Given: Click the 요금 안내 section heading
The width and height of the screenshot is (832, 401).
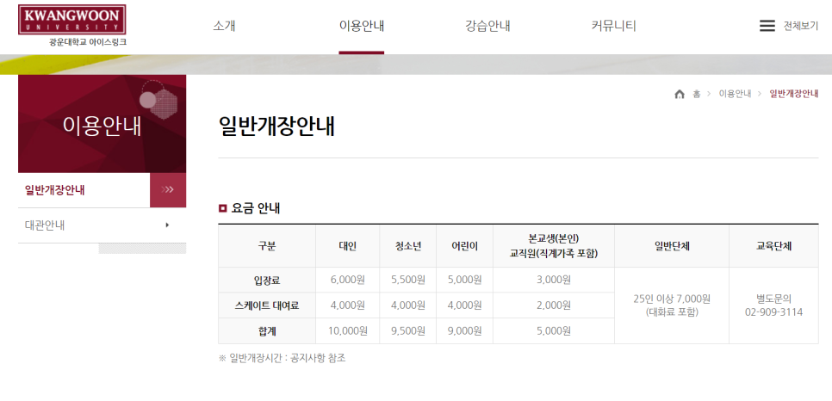Looking at the screenshot, I should 256,208.
